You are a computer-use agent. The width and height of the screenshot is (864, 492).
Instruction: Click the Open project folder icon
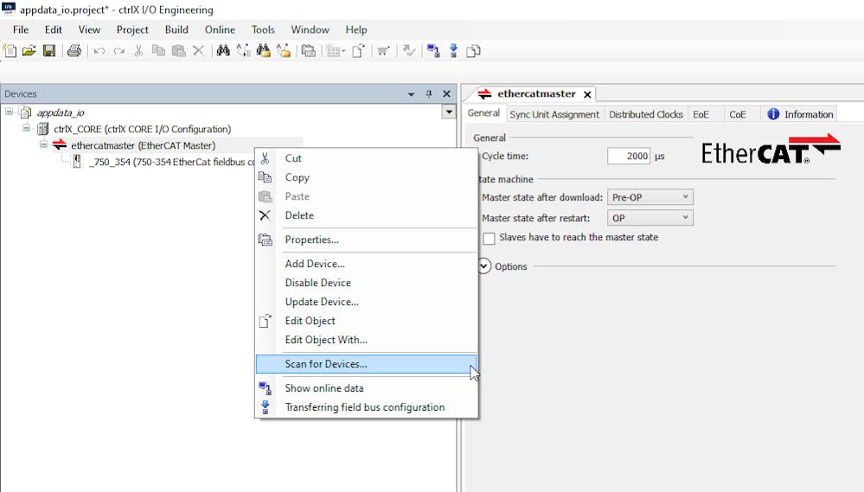[x=29, y=51]
